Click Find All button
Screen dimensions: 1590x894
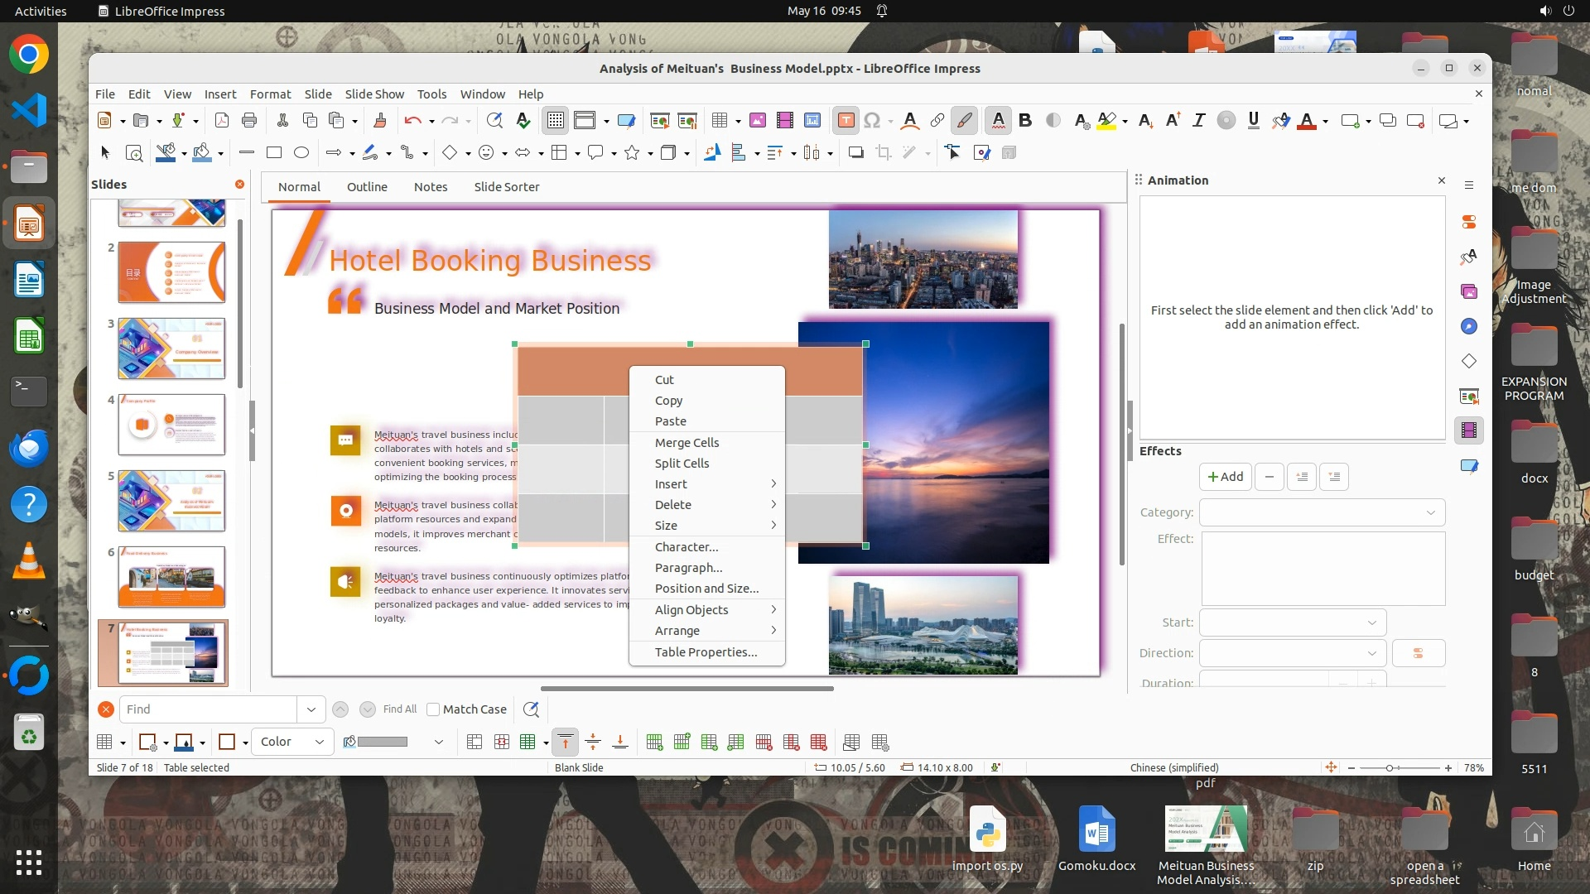point(400,709)
